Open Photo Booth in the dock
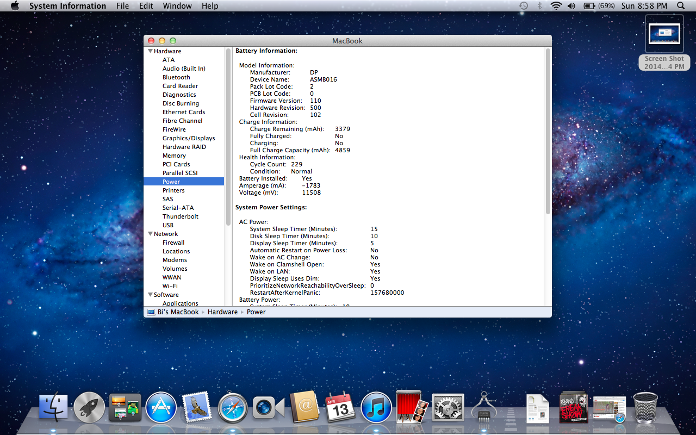Image resolution: width=696 pixels, height=435 pixels. click(x=412, y=407)
